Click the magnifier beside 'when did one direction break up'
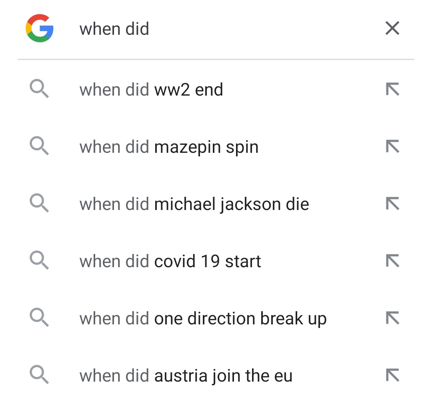Screen dimensions: 432x404 [39, 318]
